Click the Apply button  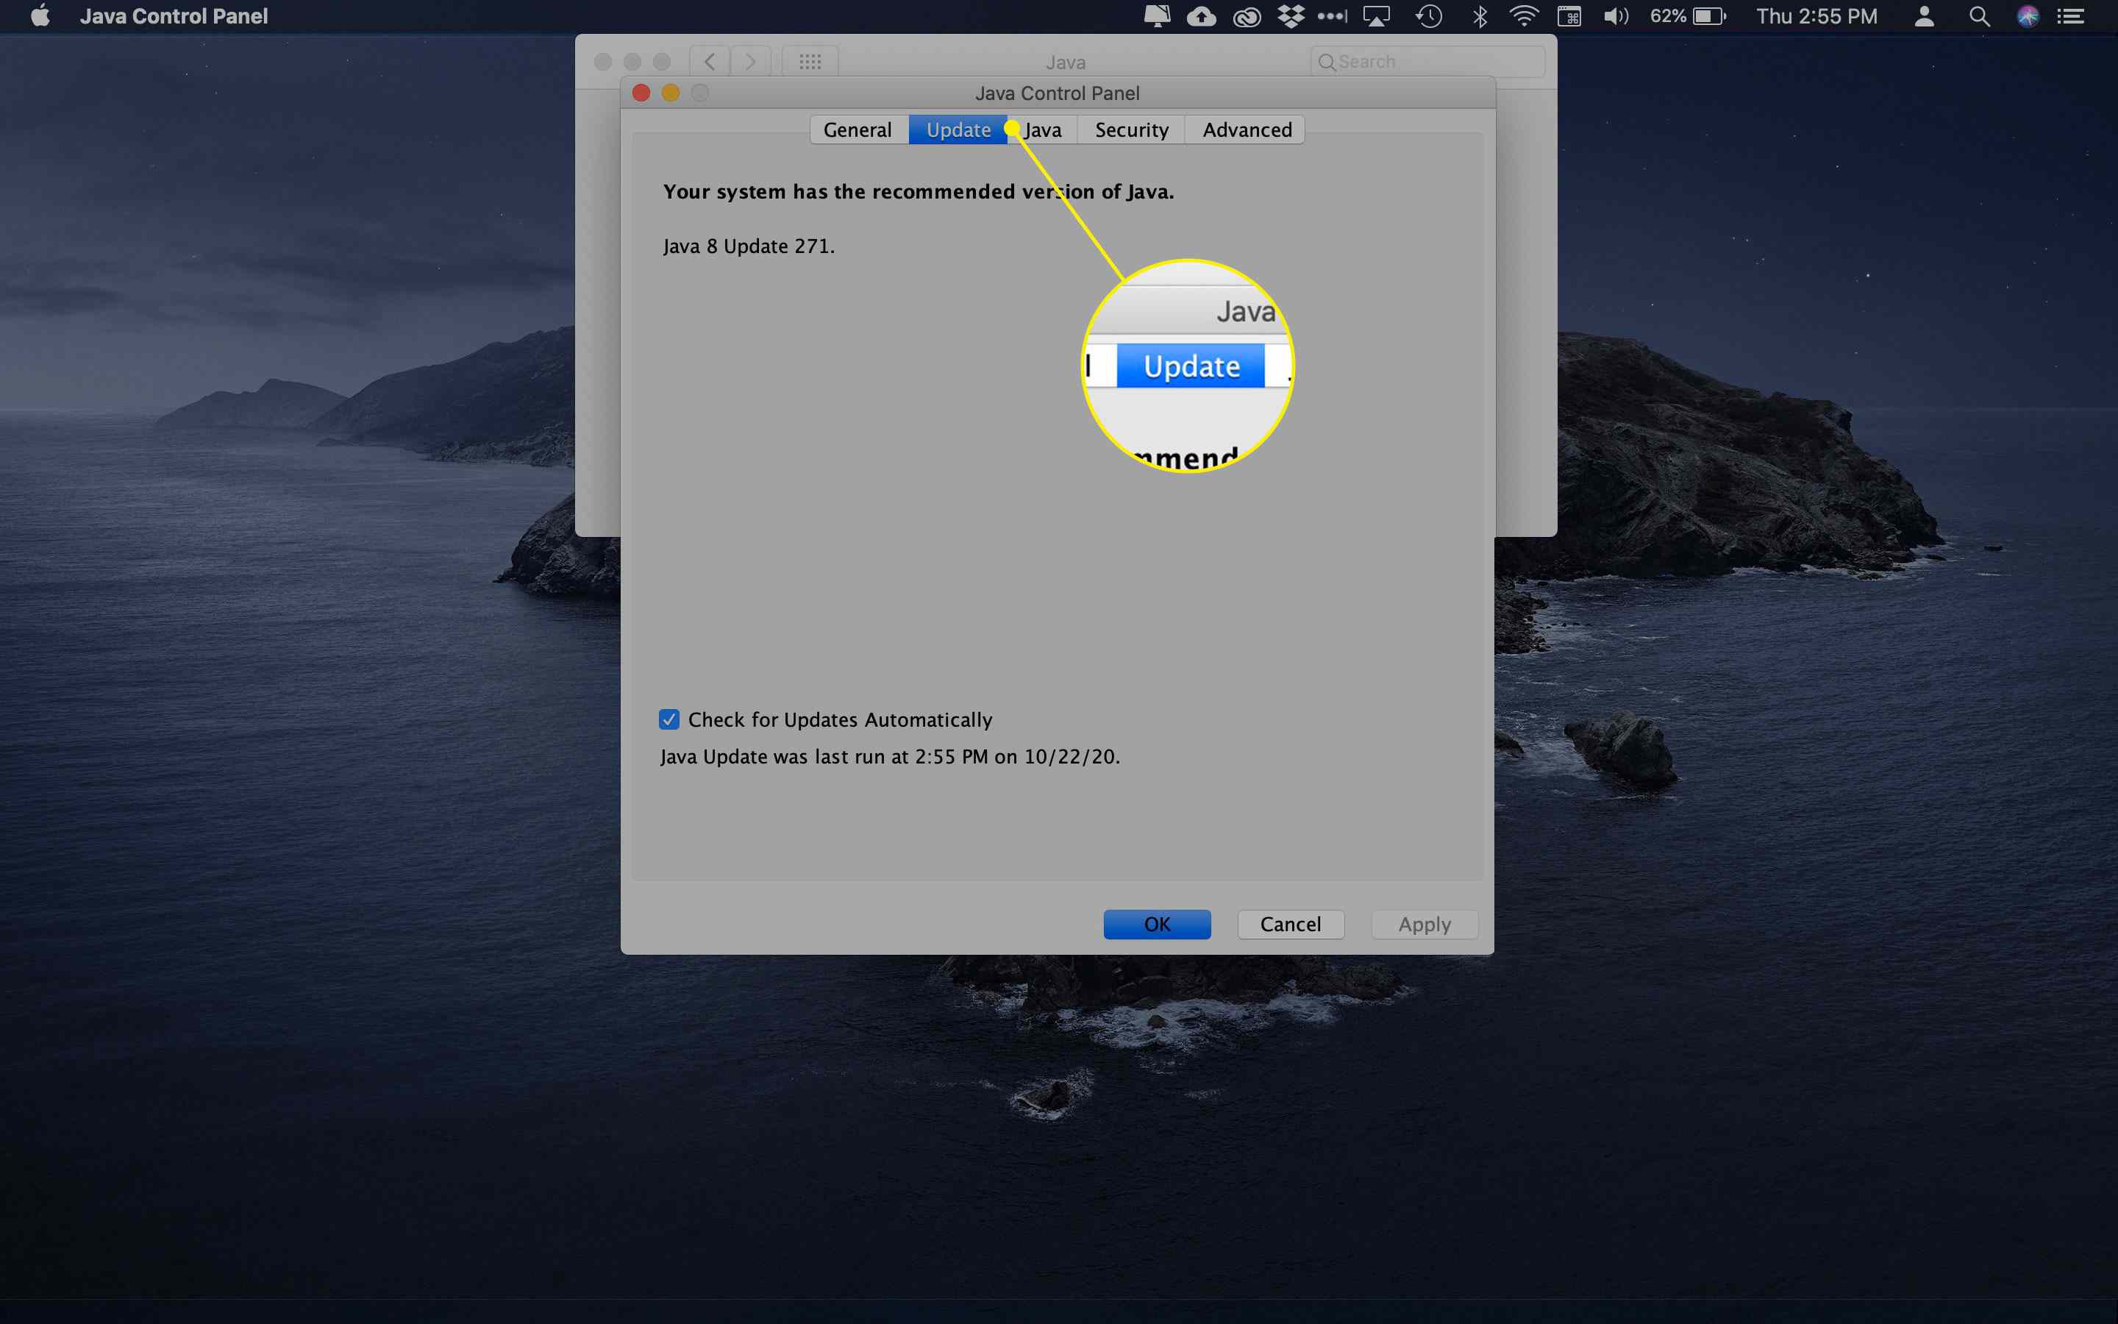(x=1424, y=924)
